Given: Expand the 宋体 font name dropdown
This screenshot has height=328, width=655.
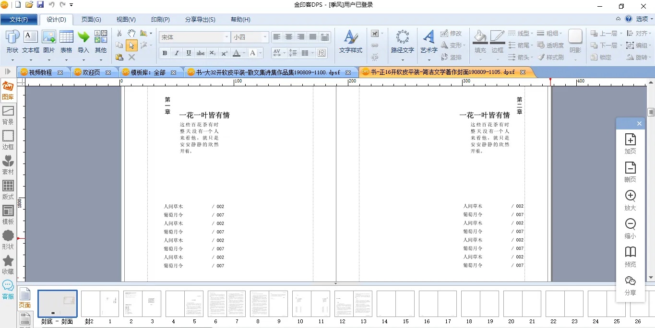Looking at the screenshot, I should (226, 37).
